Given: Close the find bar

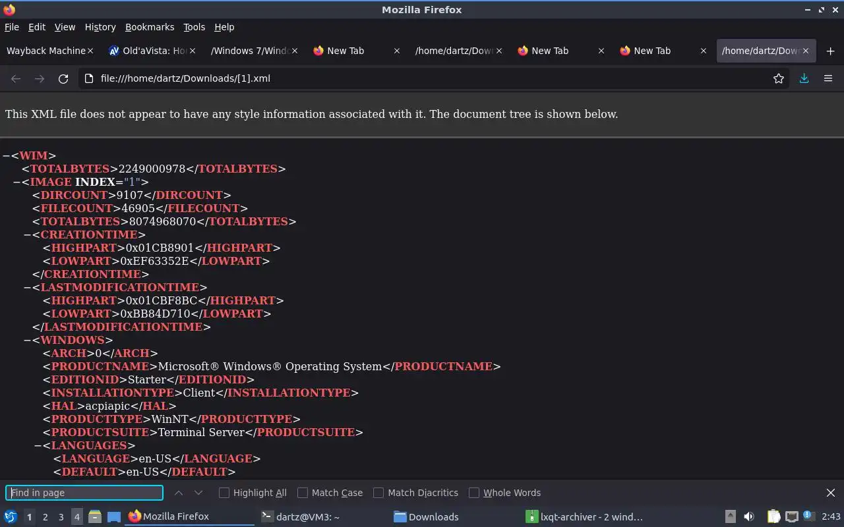Looking at the screenshot, I should click(x=831, y=493).
